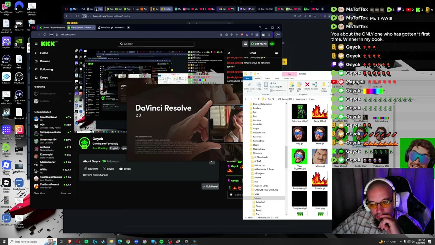Click Explorer up-directory arrow
Viewport: 435px width, 245px height.
[x=259, y=99]
